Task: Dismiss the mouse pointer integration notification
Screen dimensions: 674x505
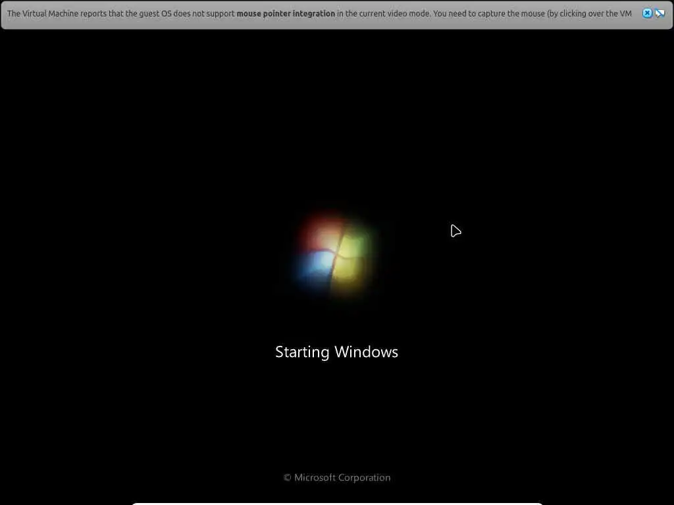Action: click(647, 13)
